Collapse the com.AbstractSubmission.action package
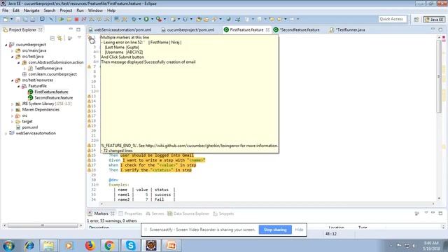Image resolution: width=448 pixels, height=252 pixels. pos(19,62)
